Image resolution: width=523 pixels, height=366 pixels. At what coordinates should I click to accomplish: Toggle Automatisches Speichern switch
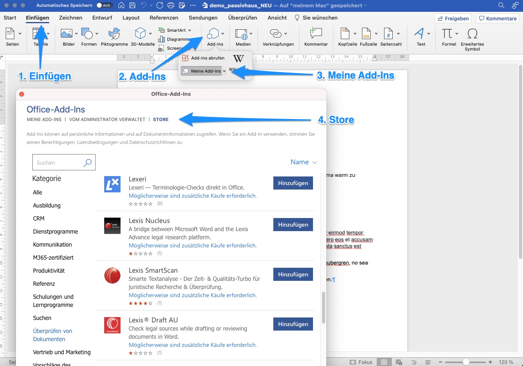pyautogui.click(x=105, y=6)
